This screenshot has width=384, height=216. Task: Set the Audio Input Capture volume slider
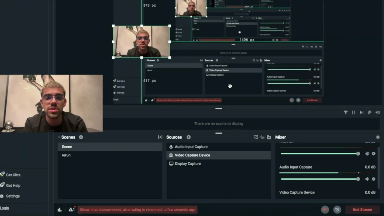(x=320, y=179)
